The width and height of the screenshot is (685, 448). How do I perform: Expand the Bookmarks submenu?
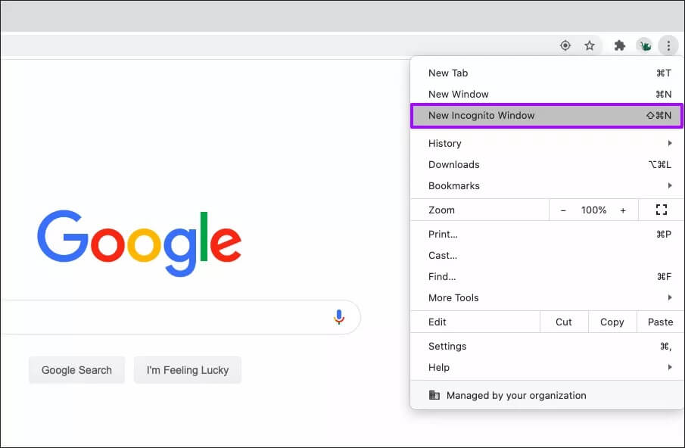[547, 185]
